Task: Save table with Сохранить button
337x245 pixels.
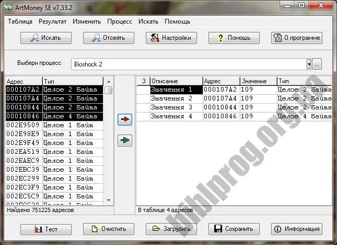Action: click(x=234, y=229)
